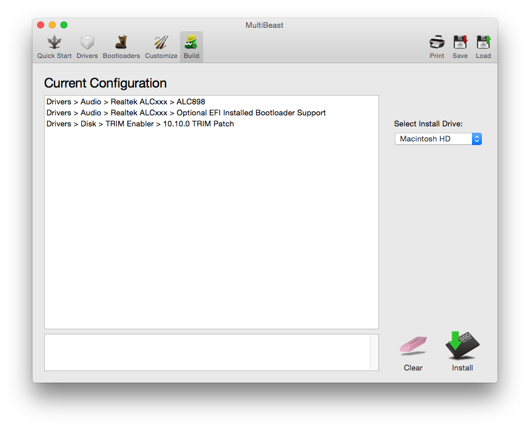Print the current configuration
Viewport: 530px width, 429px height.
pyautogui.click(x=437, y=47)
